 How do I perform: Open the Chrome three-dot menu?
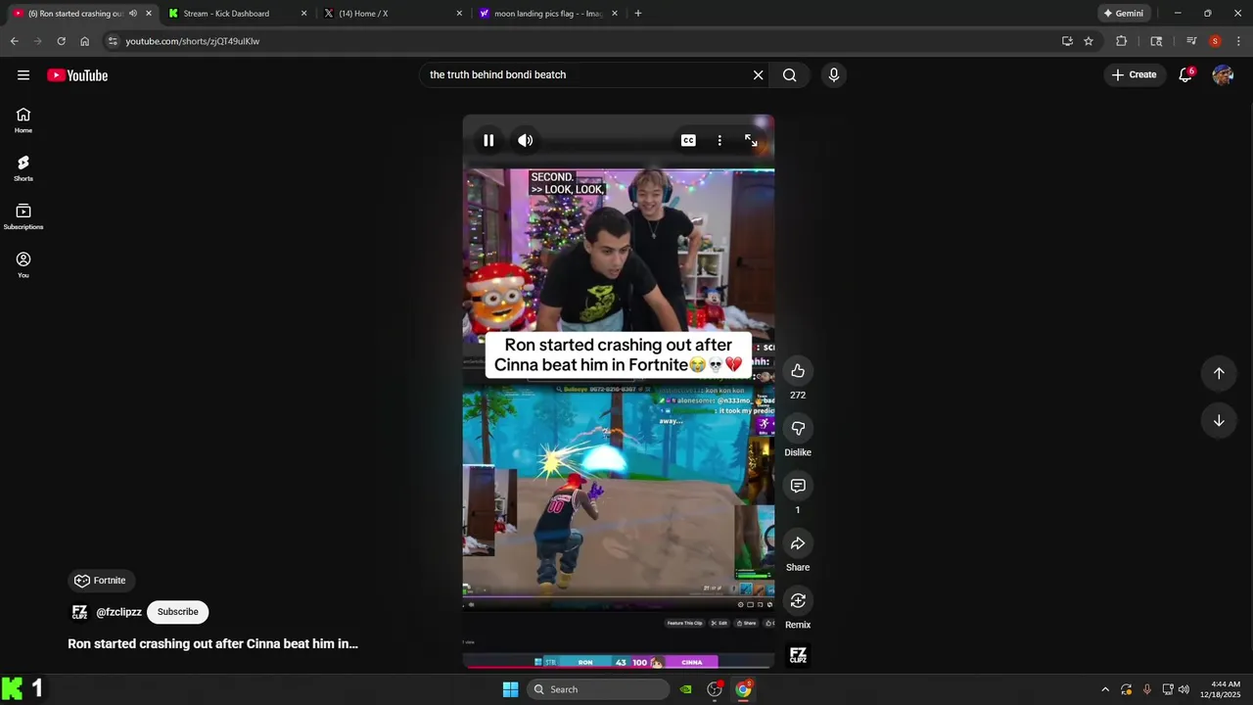tap(1239, 41)
